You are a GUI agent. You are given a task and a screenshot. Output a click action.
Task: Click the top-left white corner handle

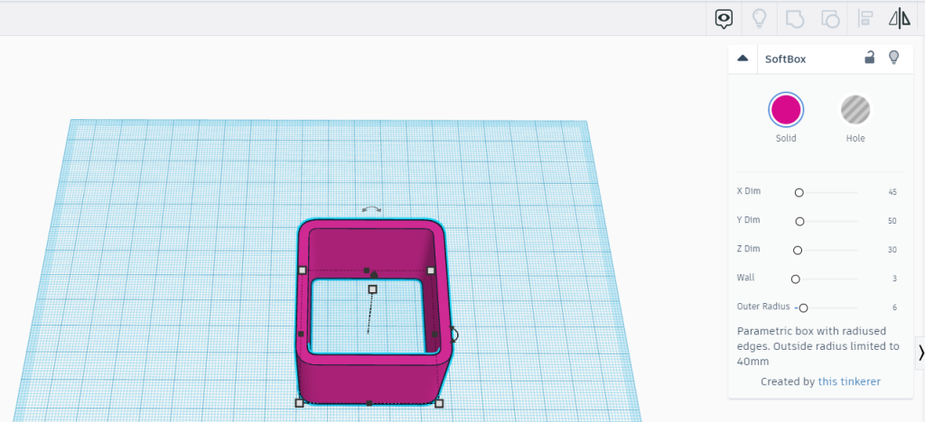click(302, 271)
